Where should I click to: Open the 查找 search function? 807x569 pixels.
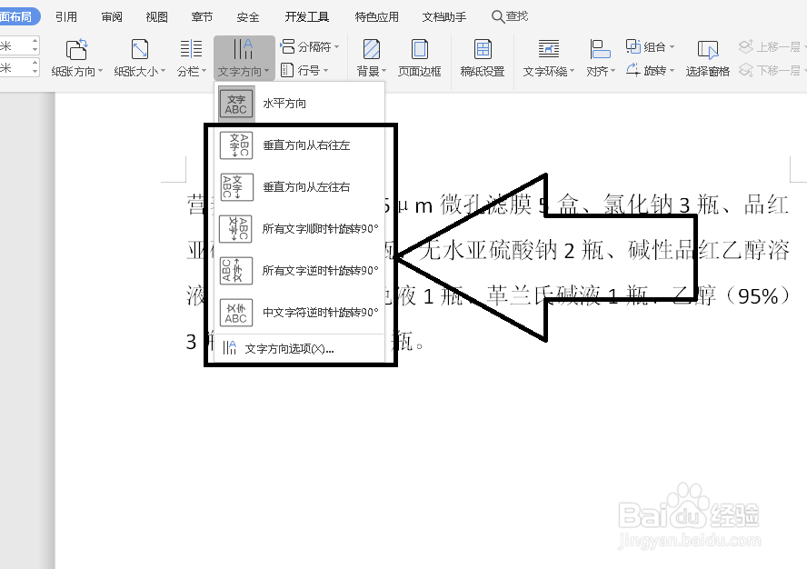510,15
